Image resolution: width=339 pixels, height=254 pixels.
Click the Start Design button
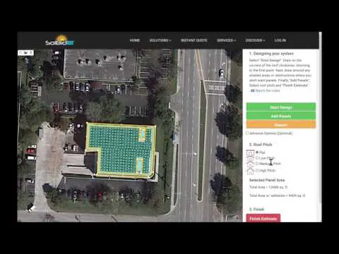tap(281, 107)
